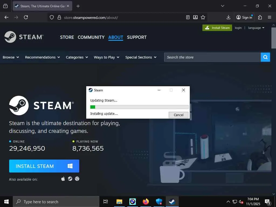
Task: Open the list all tabs chevron
Action: pyautogui.click(x=222, y=6)
